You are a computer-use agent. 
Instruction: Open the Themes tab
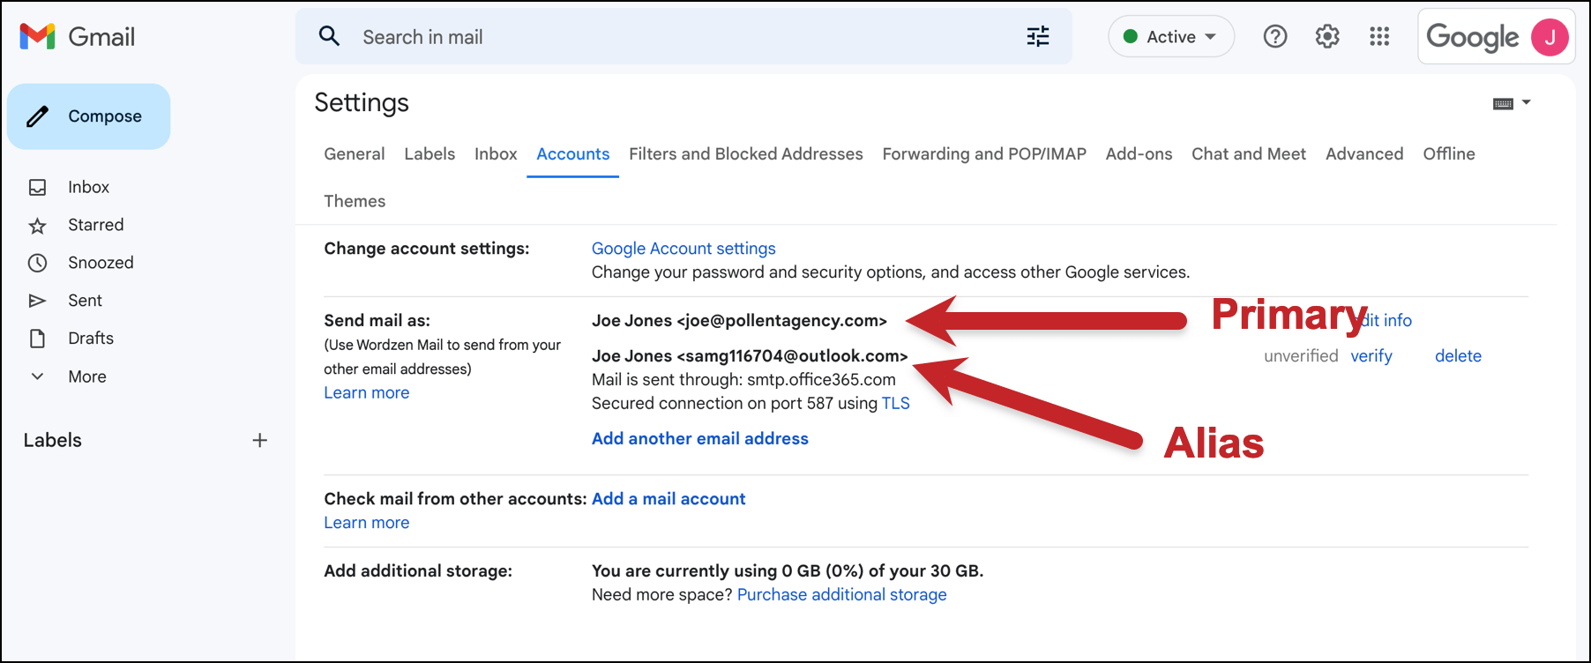[x=355, y=201]
